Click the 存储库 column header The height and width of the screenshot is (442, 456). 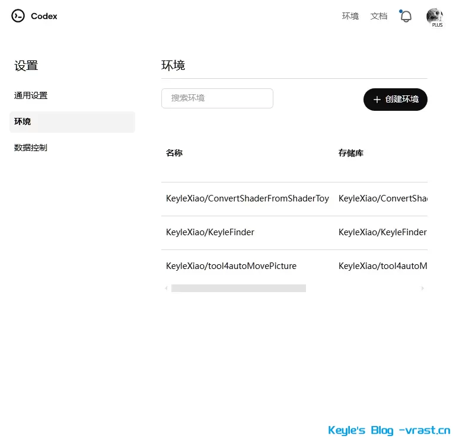[350, 153]
